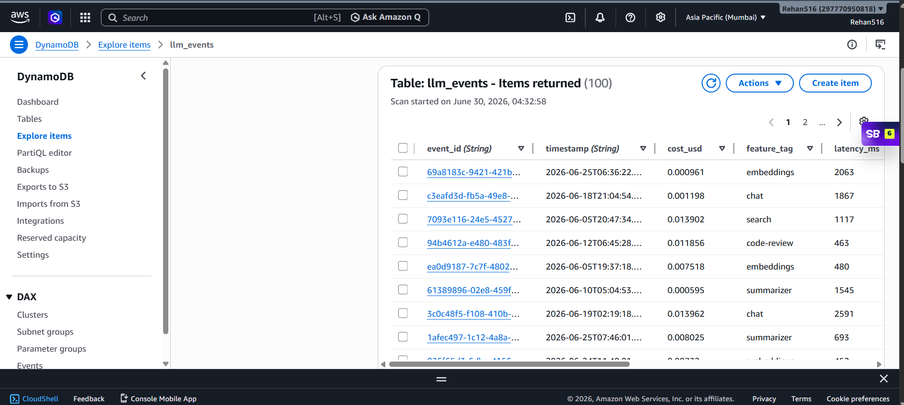Open console settings gear in top bar

click(661, 17)
